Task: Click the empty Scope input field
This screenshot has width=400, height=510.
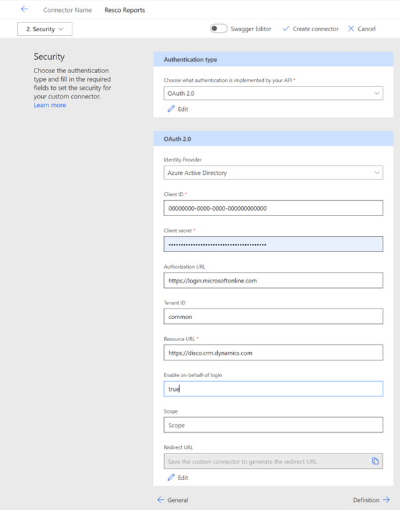Action: point(273,425)
